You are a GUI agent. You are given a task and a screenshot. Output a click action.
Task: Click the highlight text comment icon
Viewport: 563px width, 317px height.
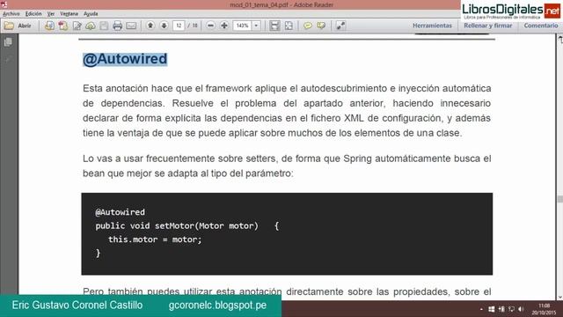321,26
